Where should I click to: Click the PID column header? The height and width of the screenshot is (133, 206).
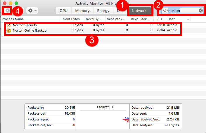(159, 19)
